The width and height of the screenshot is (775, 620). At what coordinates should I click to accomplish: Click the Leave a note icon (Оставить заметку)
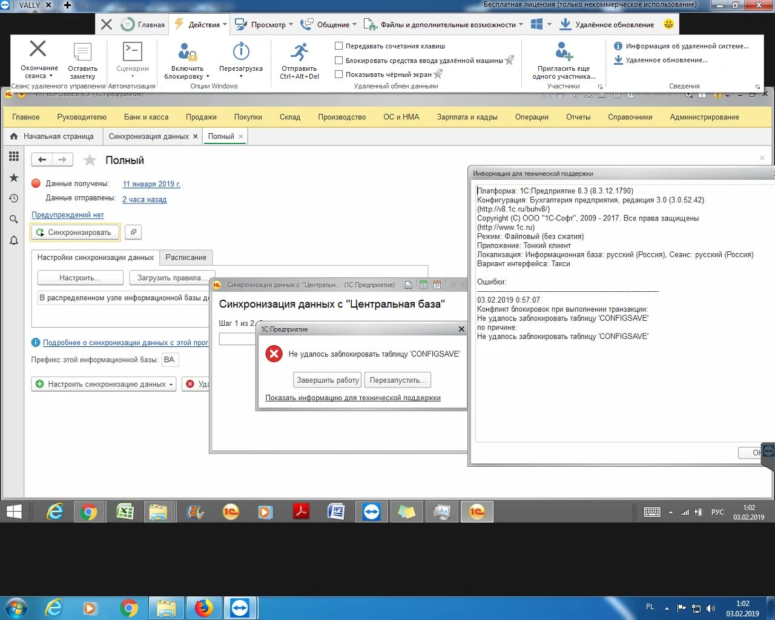coord(82,51)
